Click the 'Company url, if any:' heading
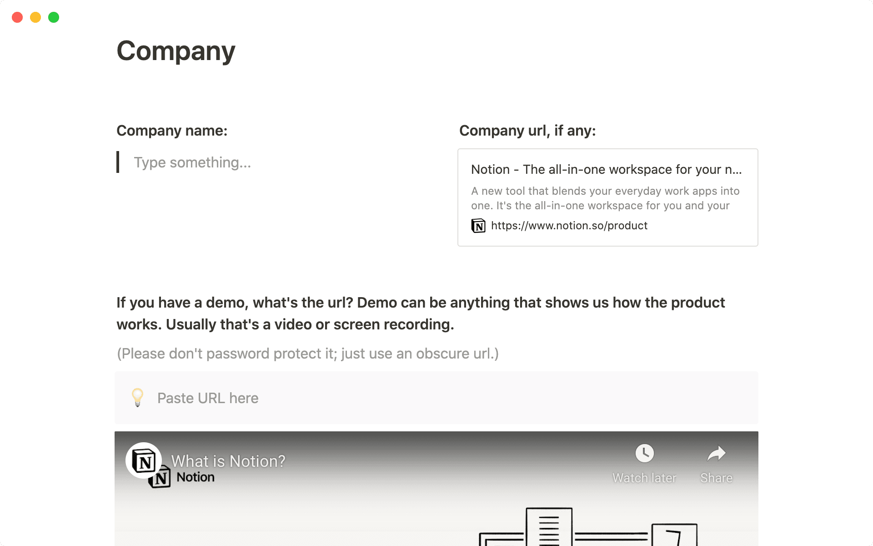 point(527,131)
